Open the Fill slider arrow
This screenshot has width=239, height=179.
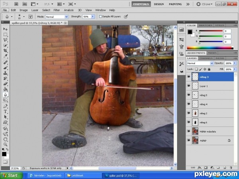click(235, 69)
